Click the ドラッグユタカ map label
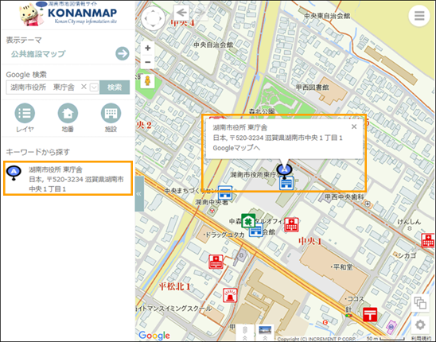 [224, 235]
